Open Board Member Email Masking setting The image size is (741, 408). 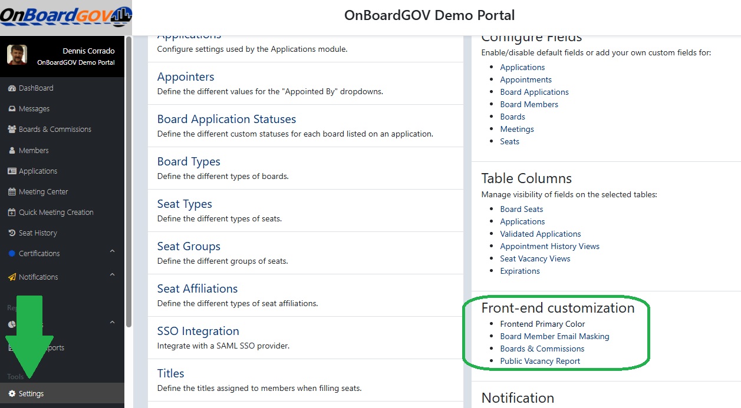pos(555,336)
